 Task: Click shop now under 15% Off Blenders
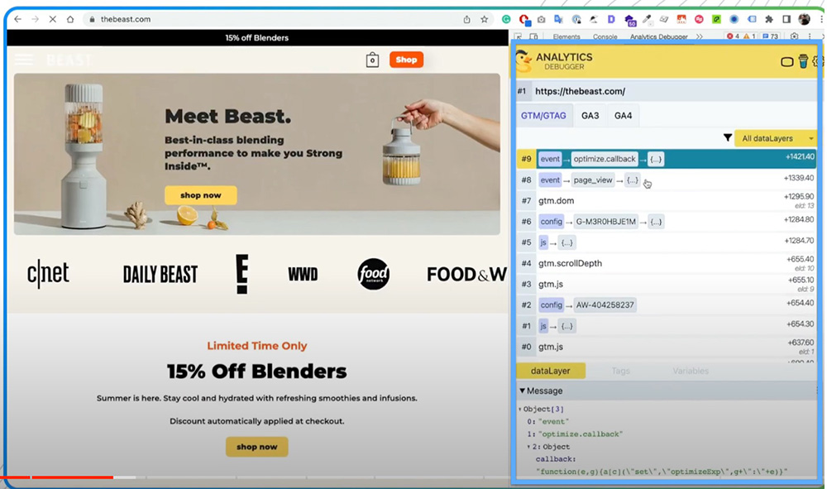point(257,447)
